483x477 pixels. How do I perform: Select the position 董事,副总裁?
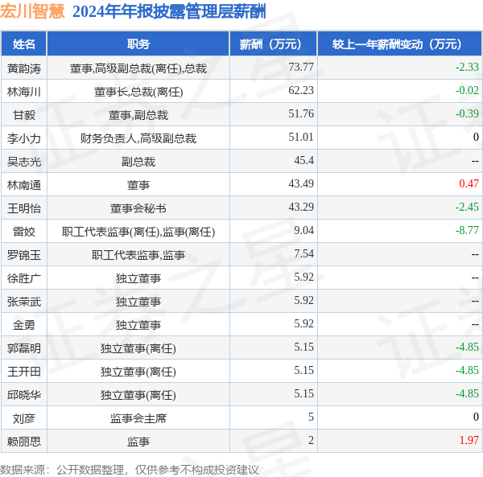(138, 115)
